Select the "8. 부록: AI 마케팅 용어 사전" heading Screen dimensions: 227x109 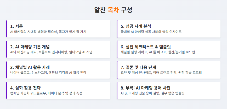point(146,88)
